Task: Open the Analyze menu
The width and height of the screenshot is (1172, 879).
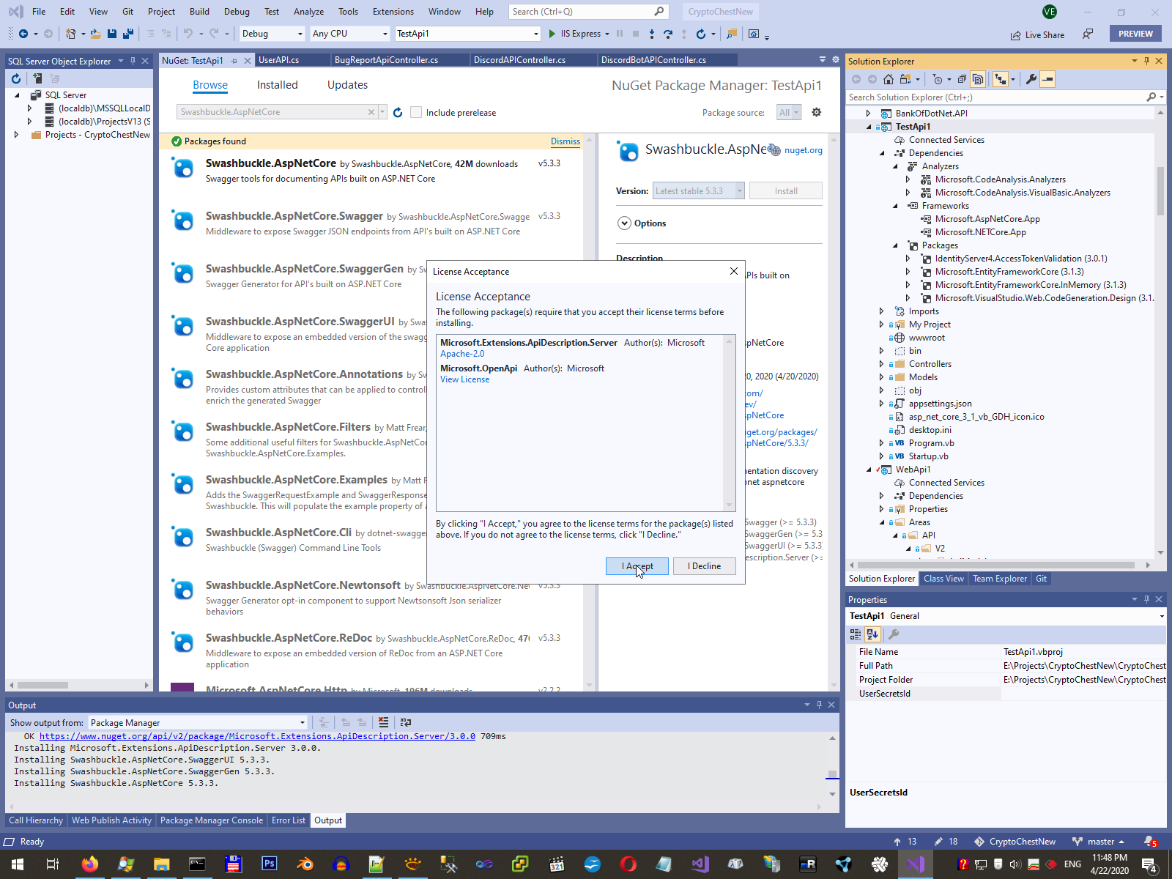Action: pos(308,12)
